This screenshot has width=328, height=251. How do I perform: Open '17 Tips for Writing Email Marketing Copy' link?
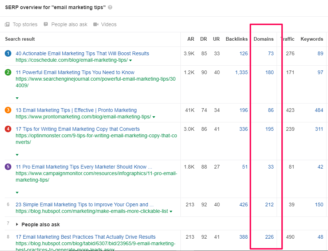(78, 129)
